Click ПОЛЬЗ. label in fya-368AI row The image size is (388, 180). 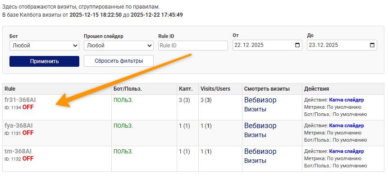click(x=123, y=126)
